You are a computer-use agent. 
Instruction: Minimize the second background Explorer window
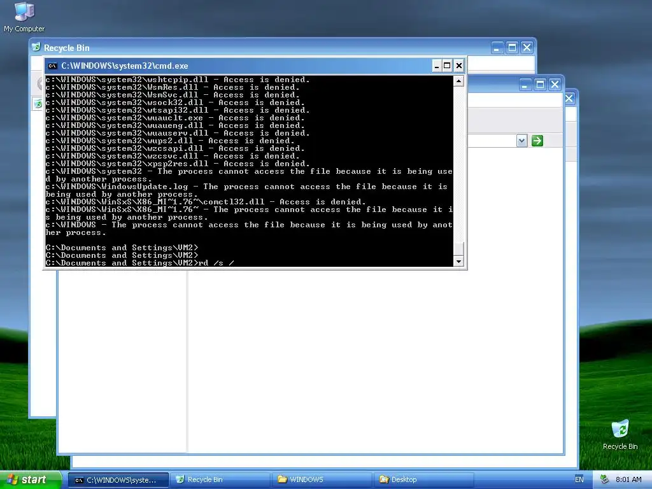525,85
